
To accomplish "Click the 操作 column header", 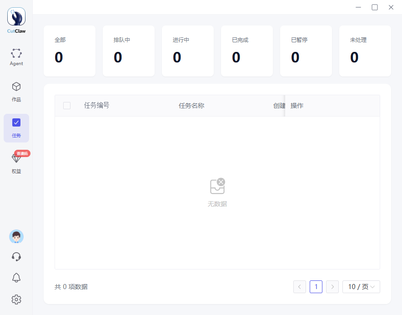I will [x=297, y=106].
